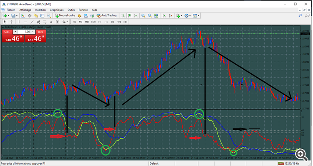
Task: Toggle AutoTrading on or off
Action: (106, 15)
